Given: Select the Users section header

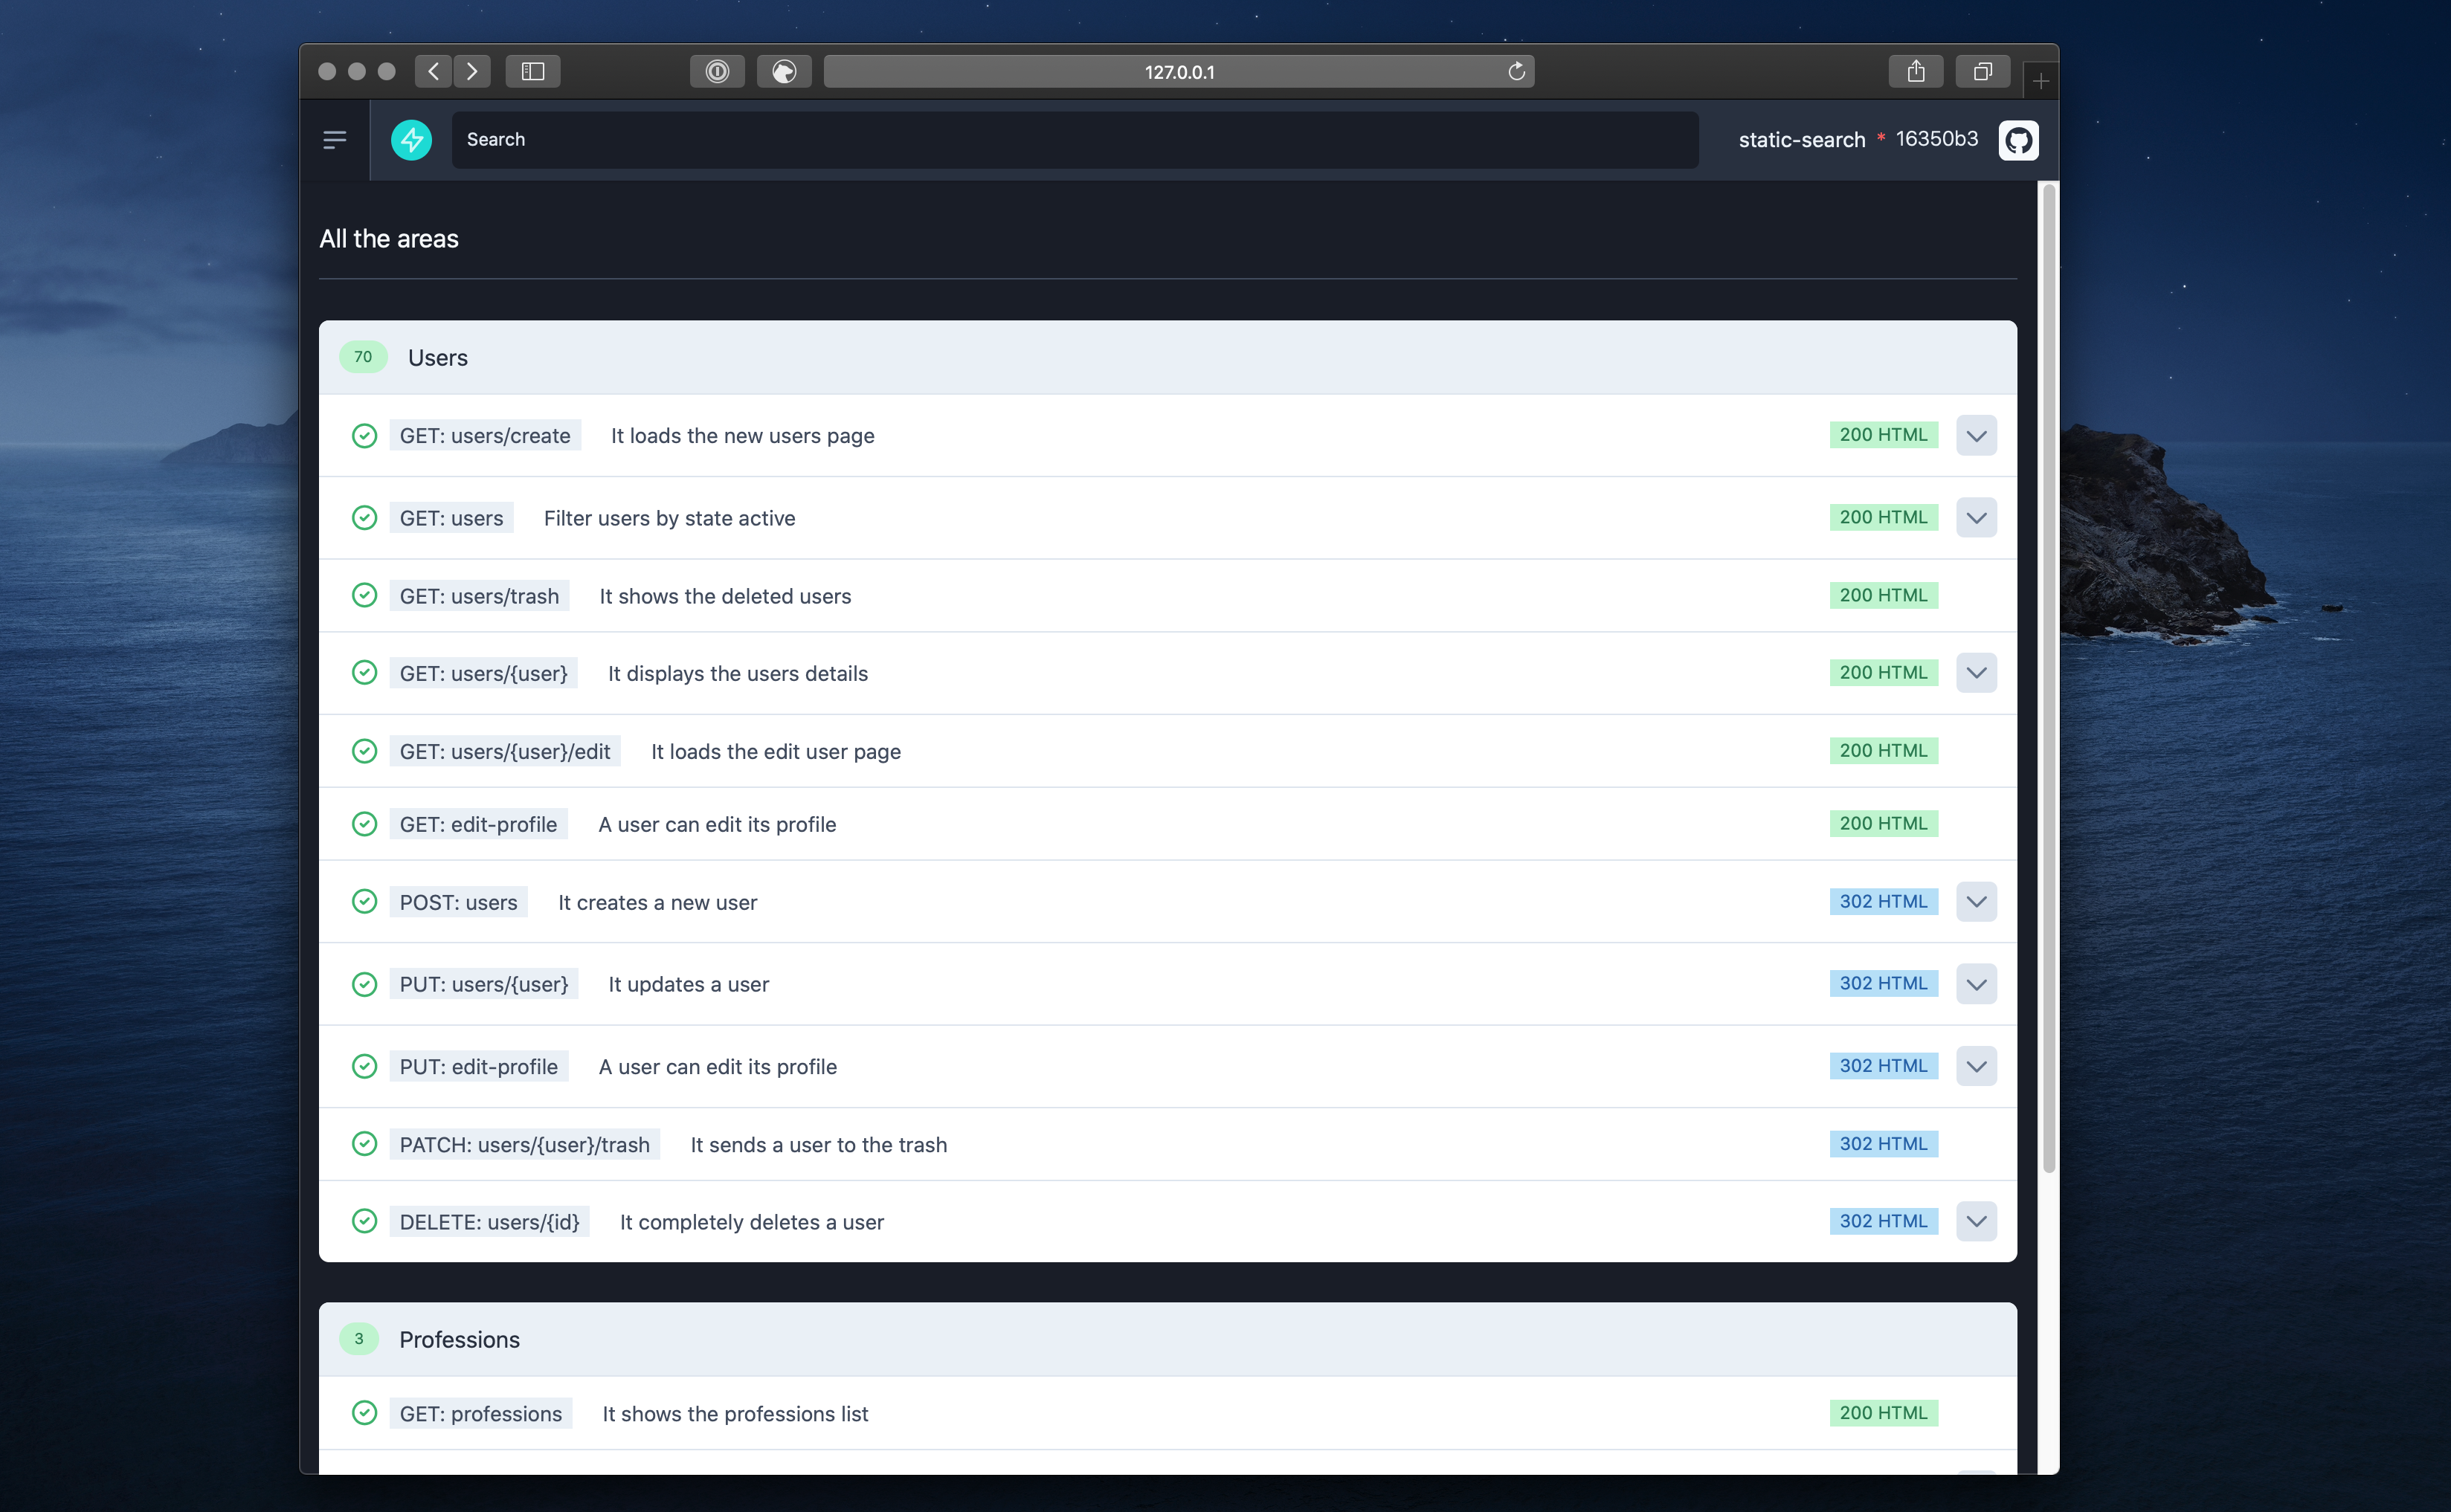Looking at the screenshot, I should 437,357.
